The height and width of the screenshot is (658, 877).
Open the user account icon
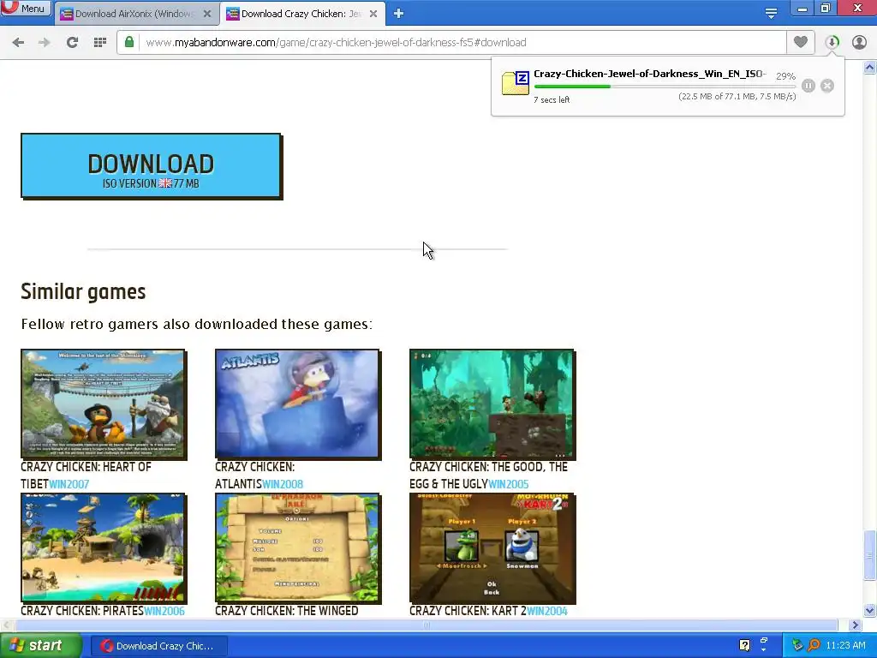click(x=859, y=43)
